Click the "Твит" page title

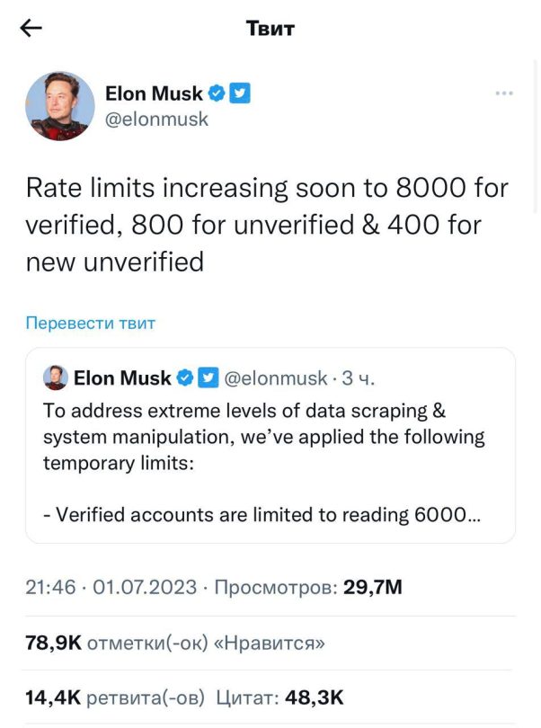click(x=270, y=29)
